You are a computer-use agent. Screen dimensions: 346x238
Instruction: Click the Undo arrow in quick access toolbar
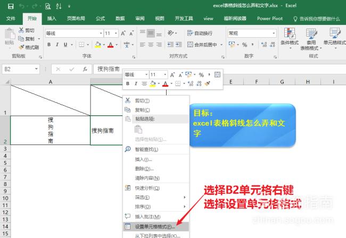click(x=22, y=6)
